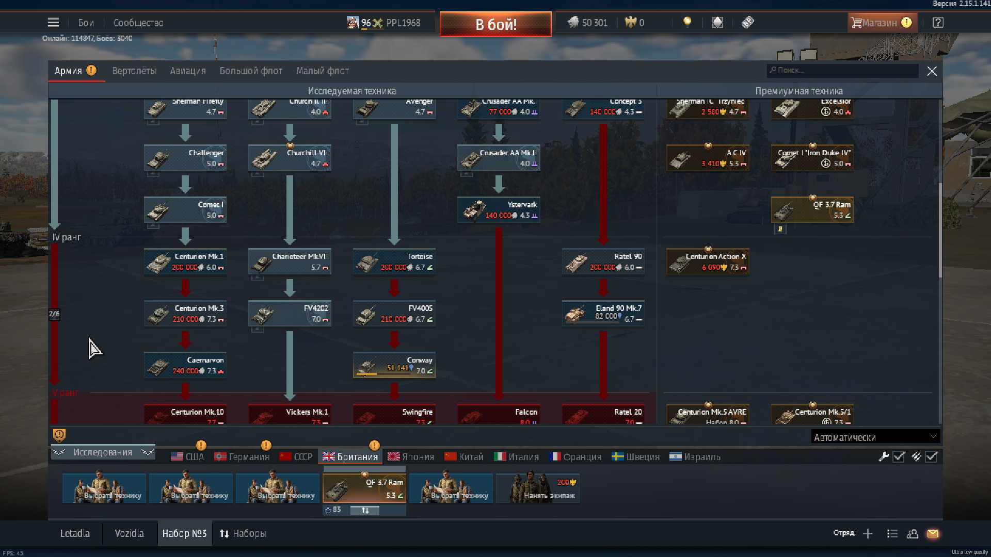Click Нанять экипаж for 200 eagles

(538, 488)
